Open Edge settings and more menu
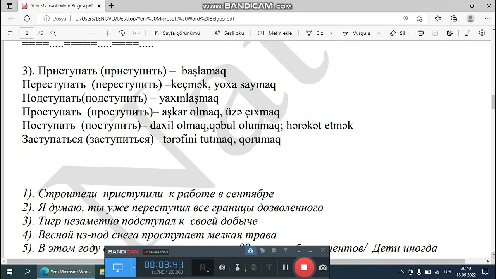Screen dimensions: 496x279 486,19
